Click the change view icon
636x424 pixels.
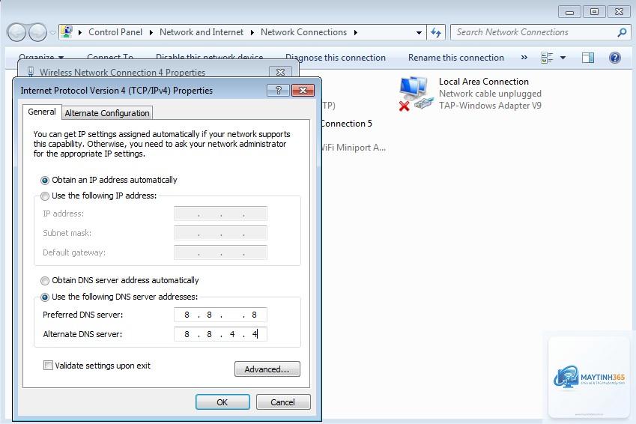(547, 58)
